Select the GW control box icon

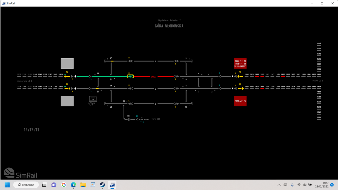point(93,99)
